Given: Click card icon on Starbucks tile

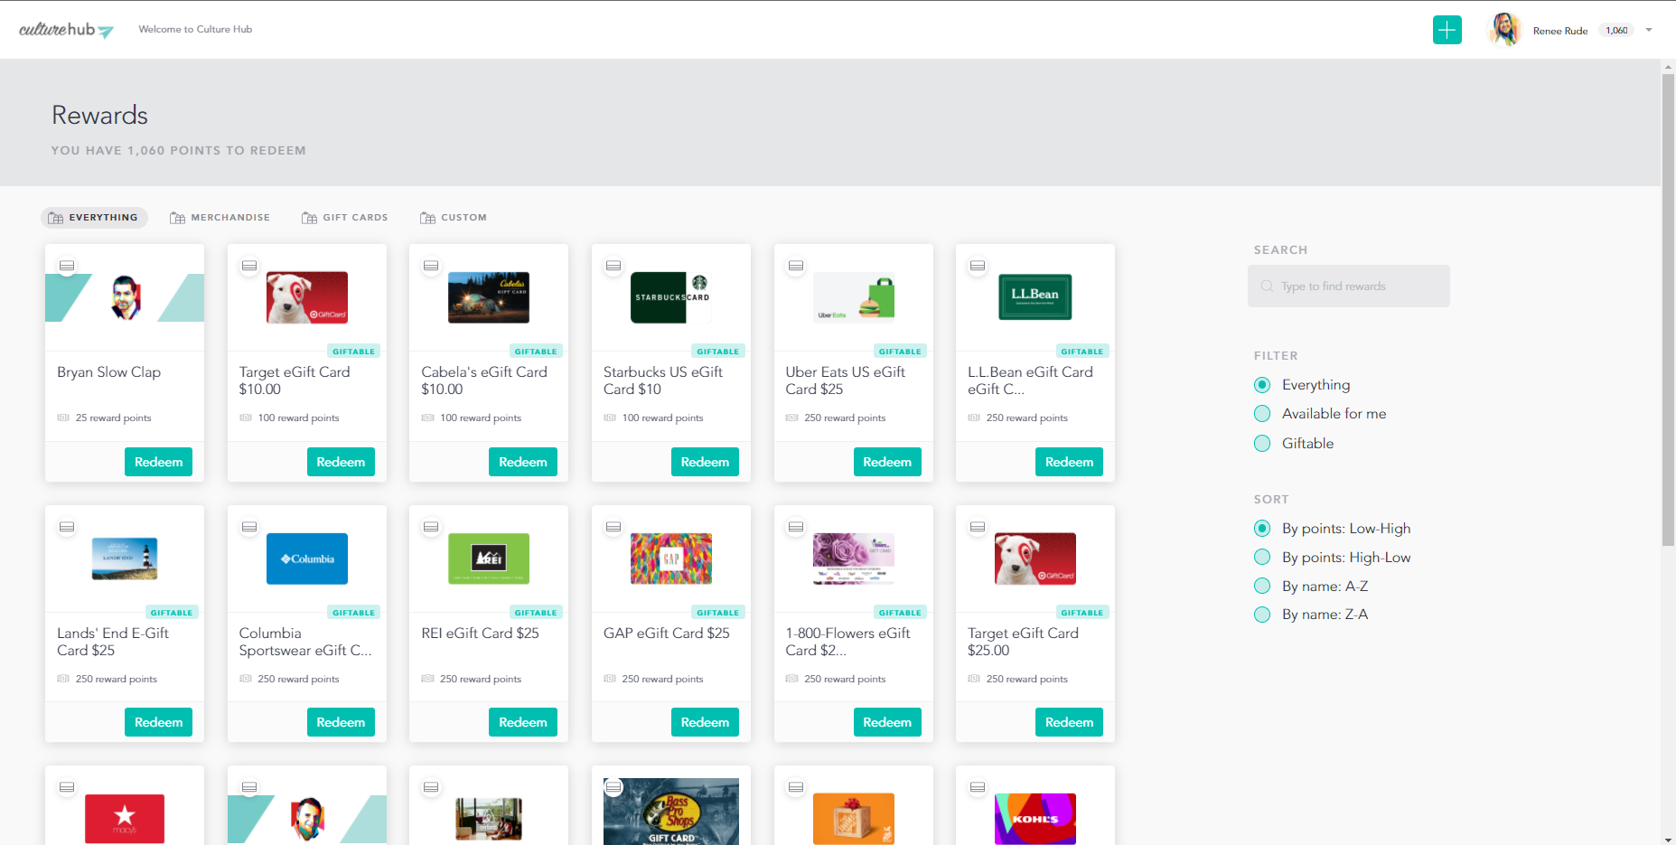Looking at the screenshot, I should (613, 266).
